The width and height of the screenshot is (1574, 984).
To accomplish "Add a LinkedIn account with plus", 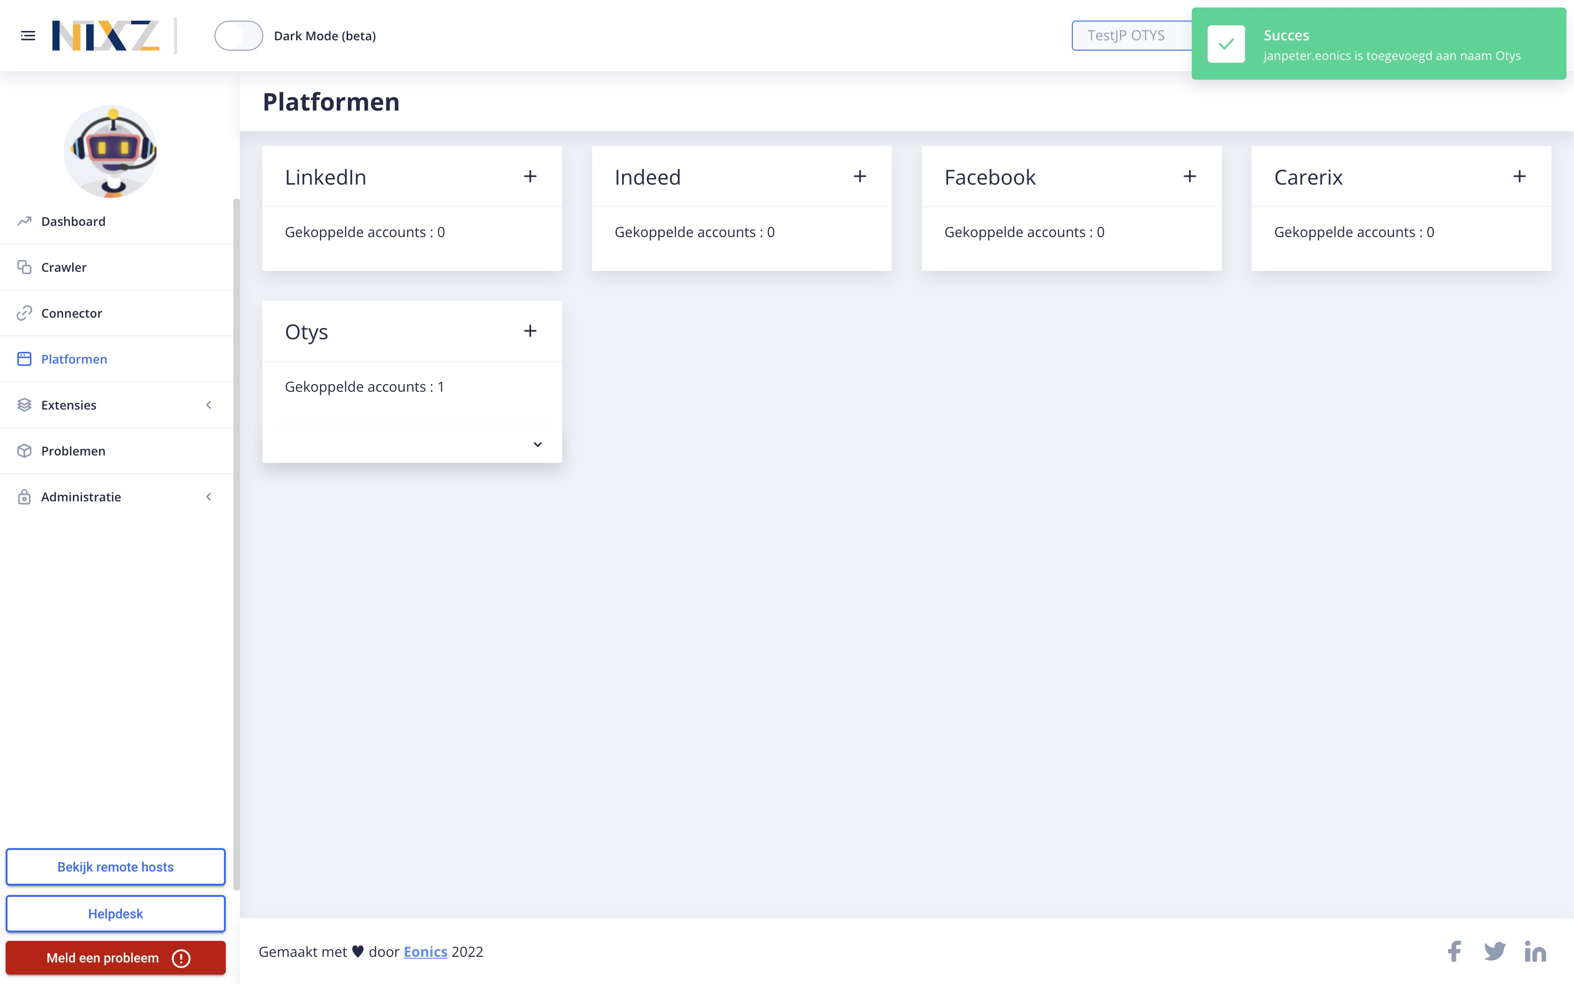I will [x=530, y=176].
